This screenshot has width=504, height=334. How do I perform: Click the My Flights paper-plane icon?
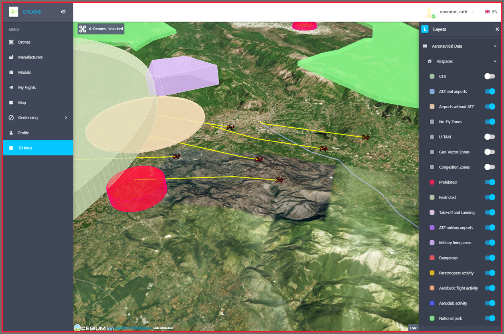pos(11,87)
